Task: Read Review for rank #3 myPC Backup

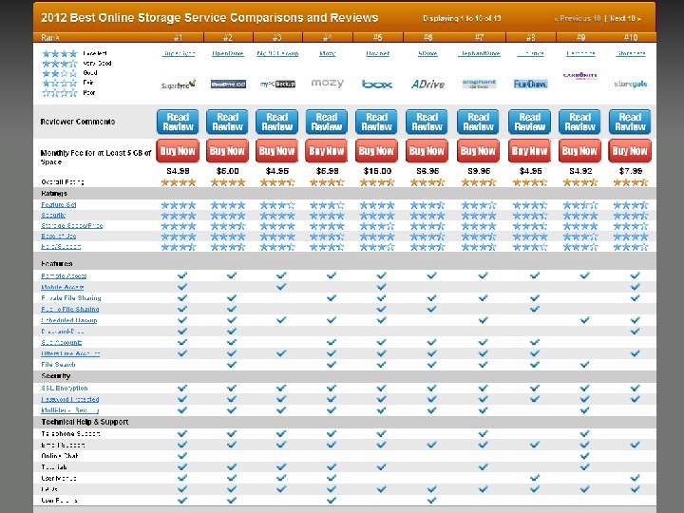Action: click(277, 122)
